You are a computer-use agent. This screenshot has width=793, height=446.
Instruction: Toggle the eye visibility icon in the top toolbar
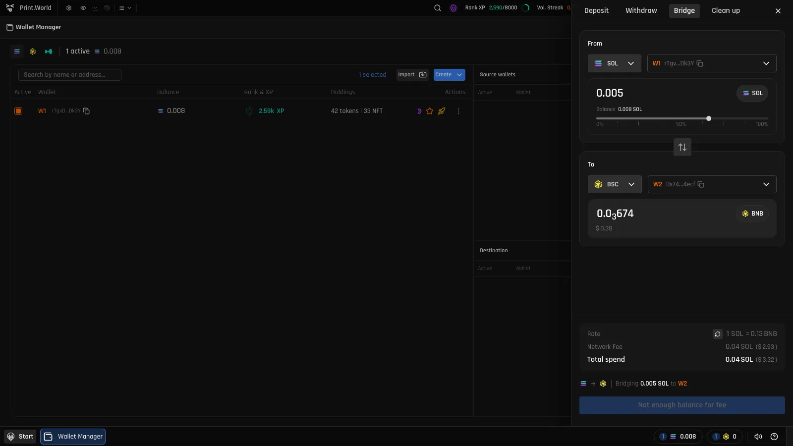coord(83,8)
